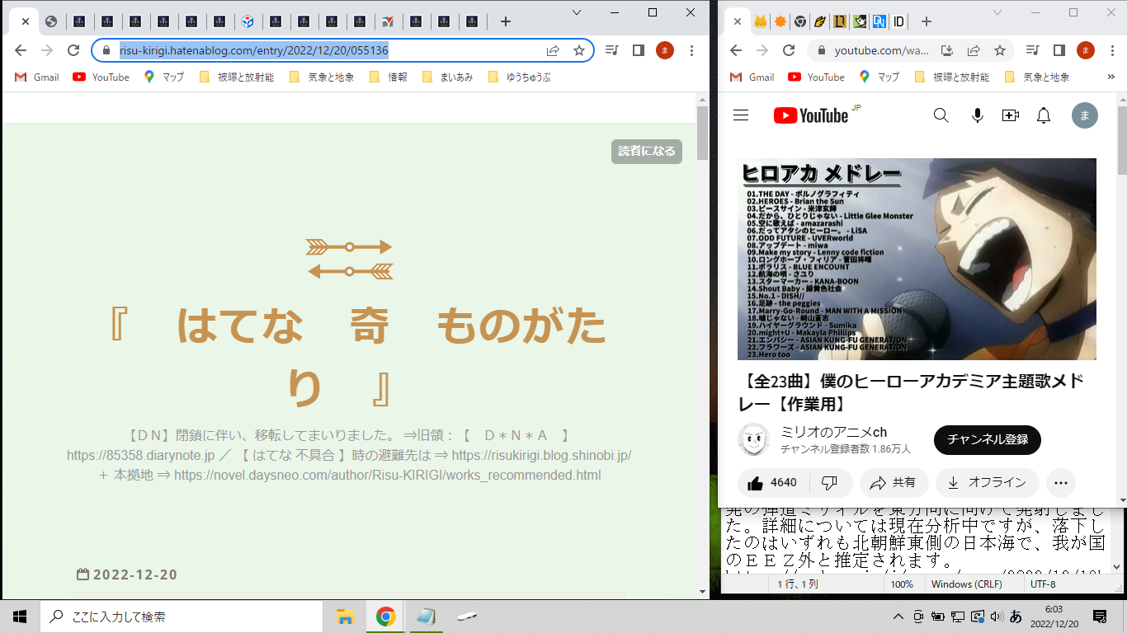Open side panel in Hatena blog window
This screenshot has height=633, width=1127.
(x=638, y=50)
